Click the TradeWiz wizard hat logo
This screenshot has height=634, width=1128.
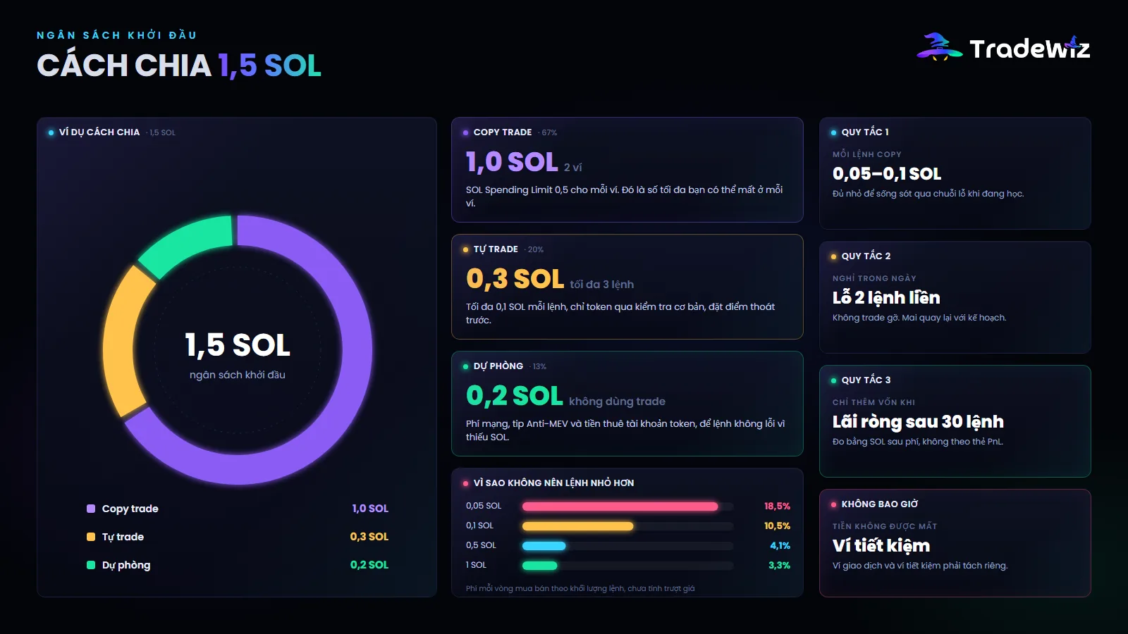[939, 46]
